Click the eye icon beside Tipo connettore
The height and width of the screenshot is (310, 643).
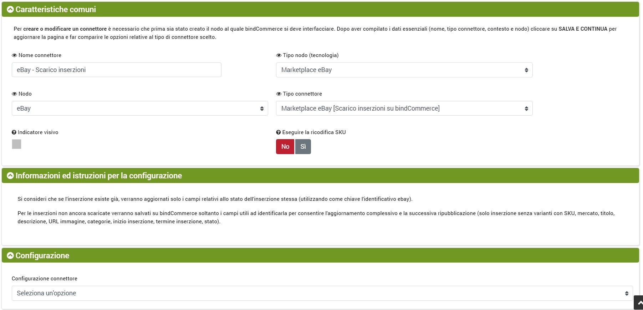279,94
